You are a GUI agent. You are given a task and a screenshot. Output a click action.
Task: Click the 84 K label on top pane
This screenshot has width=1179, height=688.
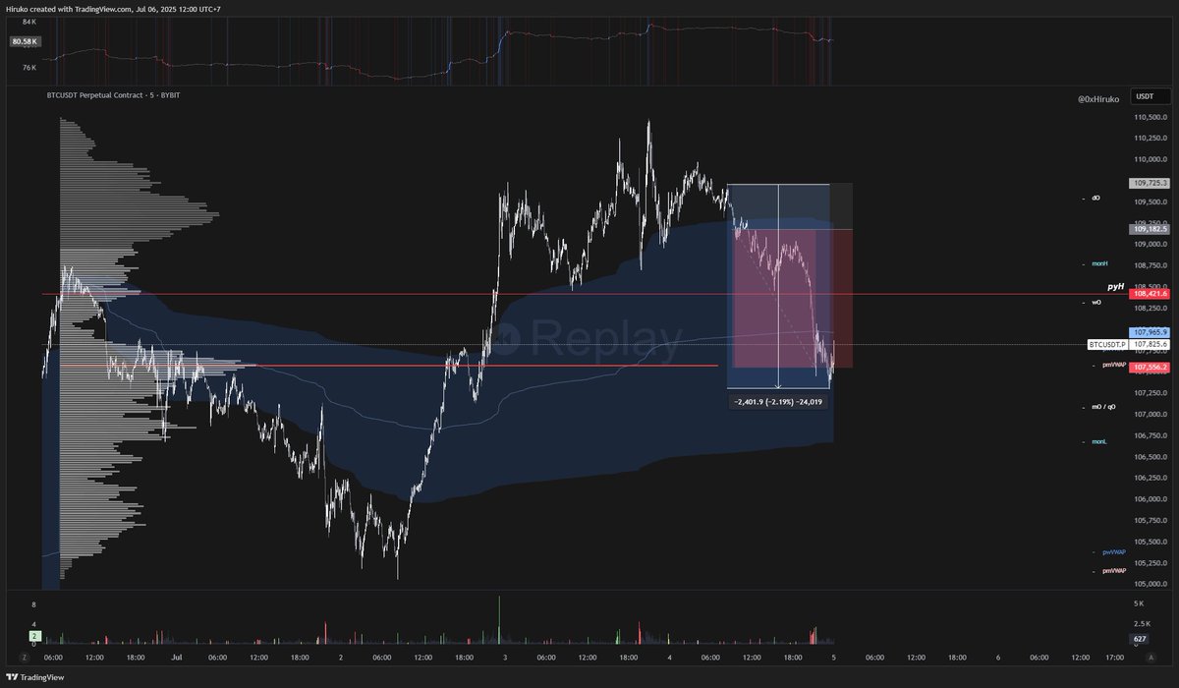coord(28,21)
